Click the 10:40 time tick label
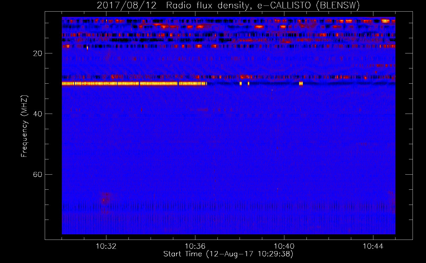Viewport: 426px width, 263px height. coord(284,246)
